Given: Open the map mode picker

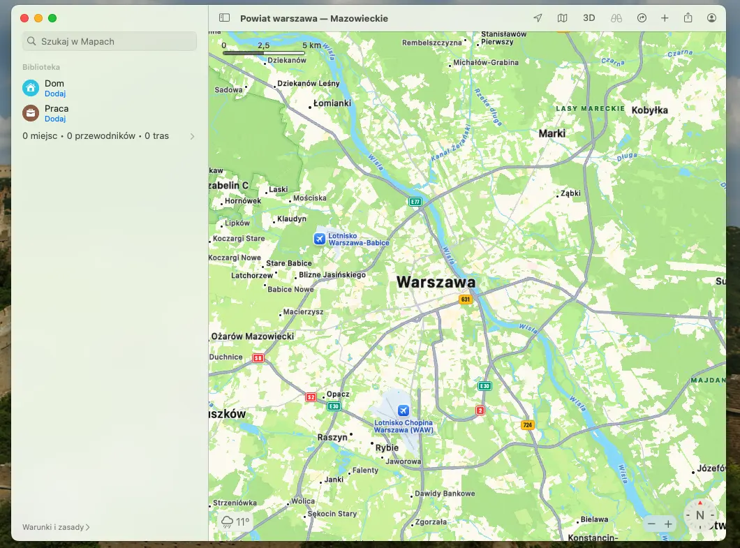Looking at the screenshot, I should coord(563,18).
